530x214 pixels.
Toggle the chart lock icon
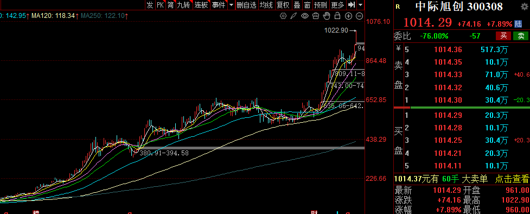[337, 16]
